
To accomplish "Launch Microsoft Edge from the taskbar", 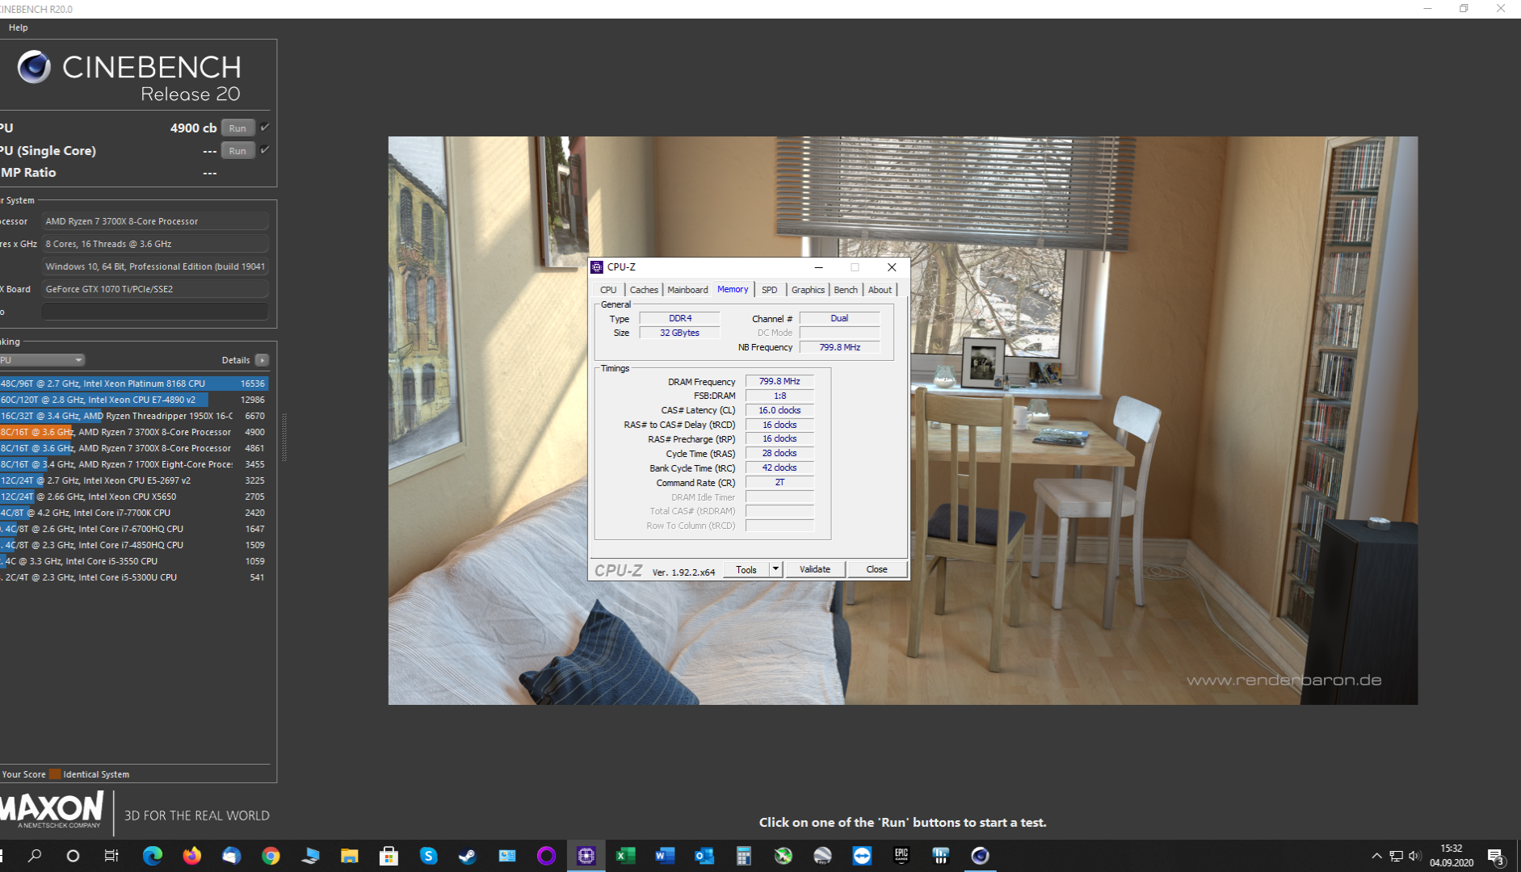I will (x=152, y=856).
